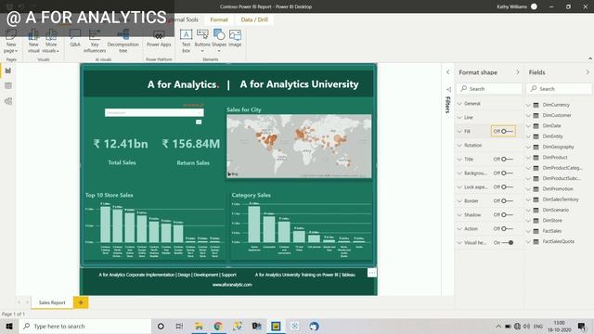Switch to Report view in sidebar
The image size is (594, 334).
tap(8, 71)
